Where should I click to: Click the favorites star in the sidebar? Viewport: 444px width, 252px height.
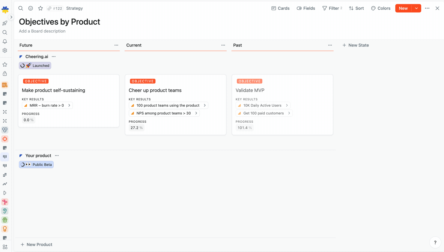[x=4, y=64]
